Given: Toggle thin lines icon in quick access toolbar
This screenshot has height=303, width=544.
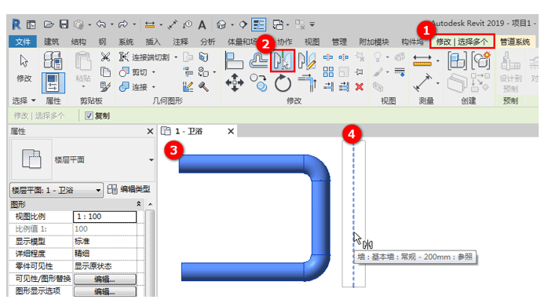Looking at the screenshot, I should click(259, 24).
